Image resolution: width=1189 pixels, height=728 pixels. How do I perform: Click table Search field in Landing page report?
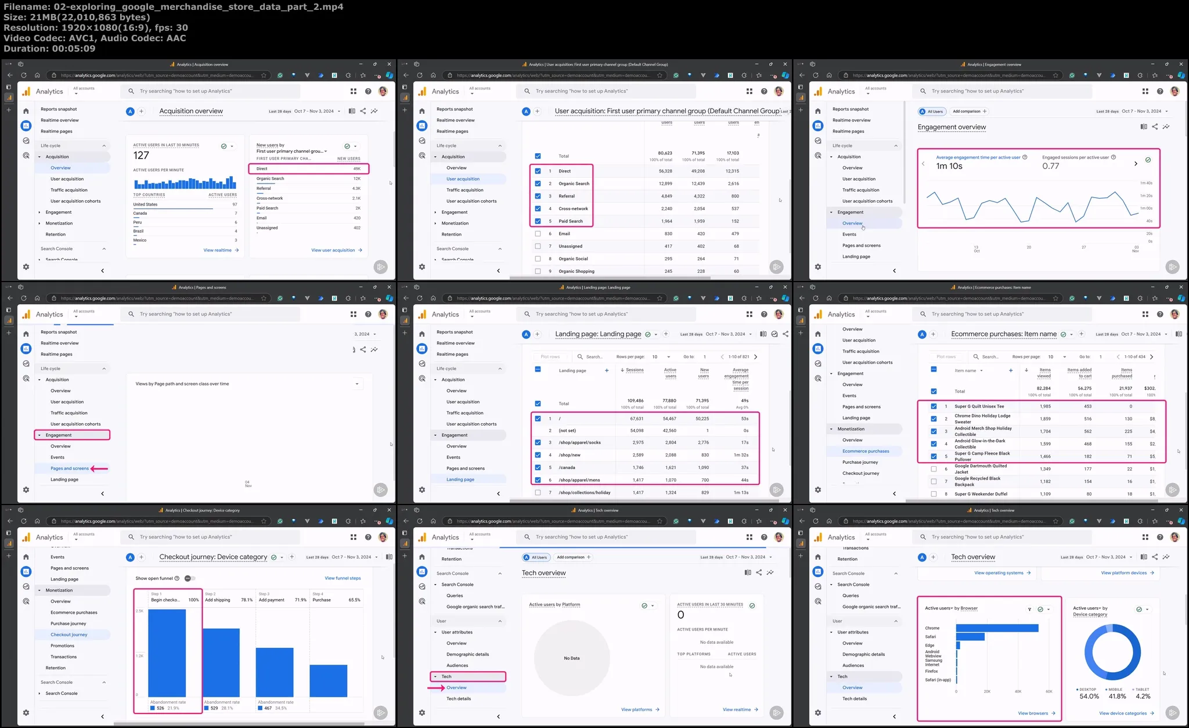coord(593,356)
